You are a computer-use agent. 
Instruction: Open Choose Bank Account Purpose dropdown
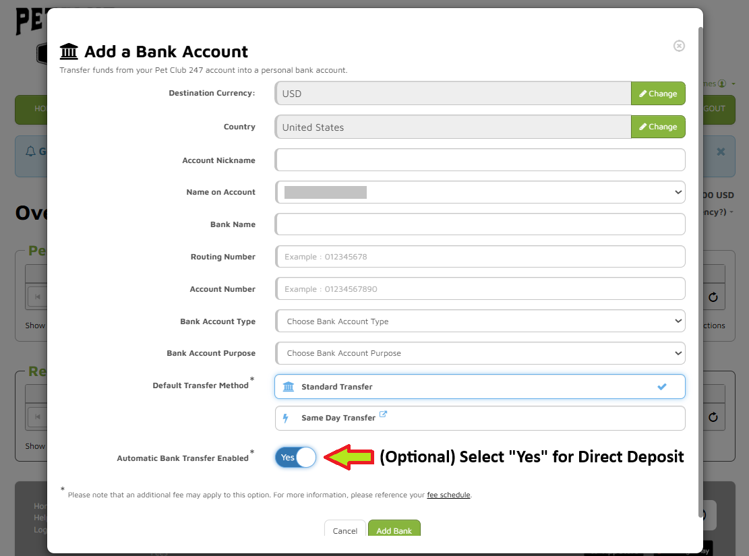click(479, 353)
